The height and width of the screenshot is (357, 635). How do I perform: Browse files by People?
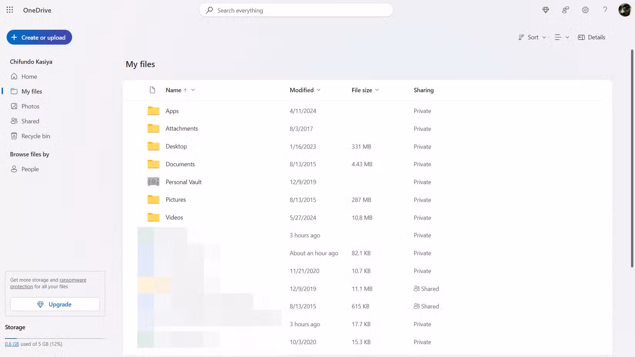[x=30, y=169]
